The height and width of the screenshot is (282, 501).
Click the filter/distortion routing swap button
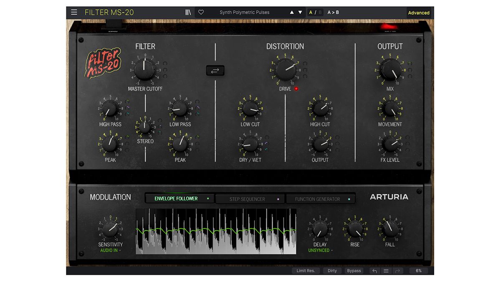point(215,71)
